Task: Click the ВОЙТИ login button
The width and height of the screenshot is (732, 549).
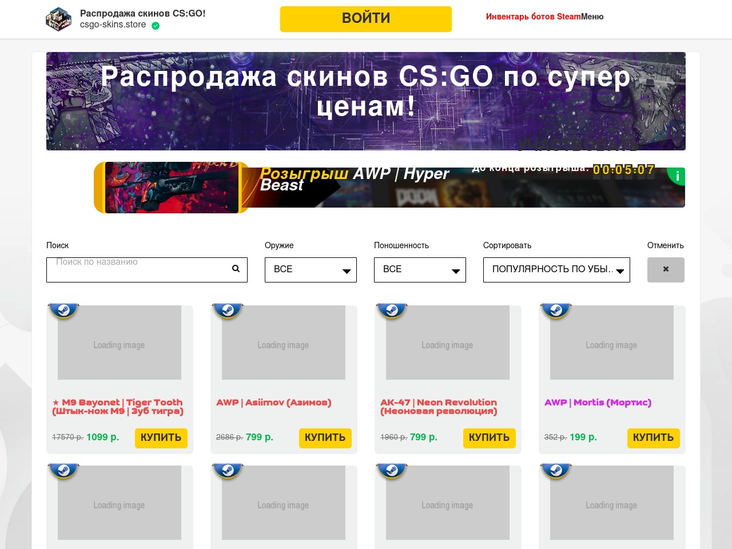Action: (366, 19)
